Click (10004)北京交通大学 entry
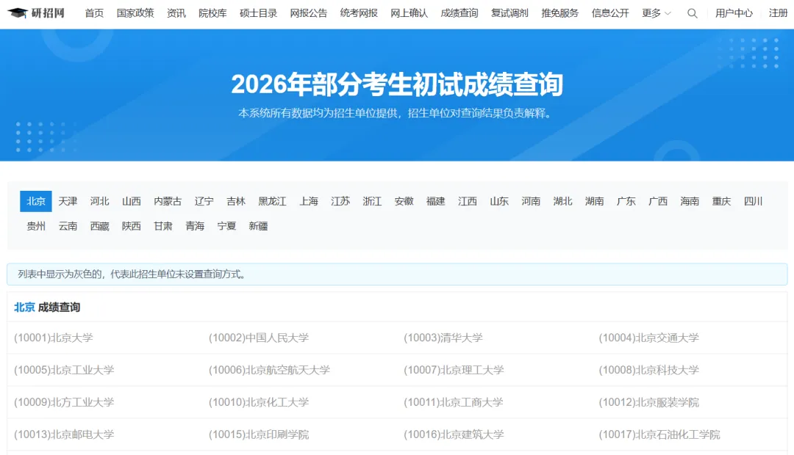 point(648,338)
